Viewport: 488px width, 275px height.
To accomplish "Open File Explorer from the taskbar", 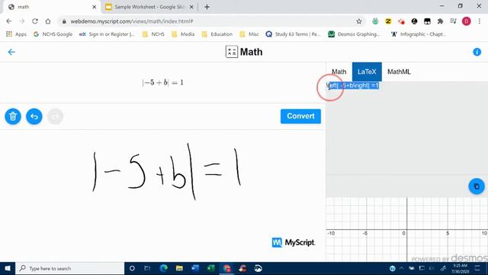I will coord(179,268).
